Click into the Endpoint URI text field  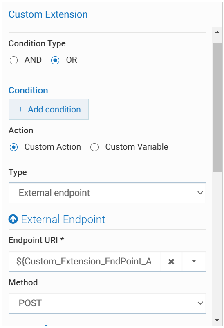[x=85, y=261]
